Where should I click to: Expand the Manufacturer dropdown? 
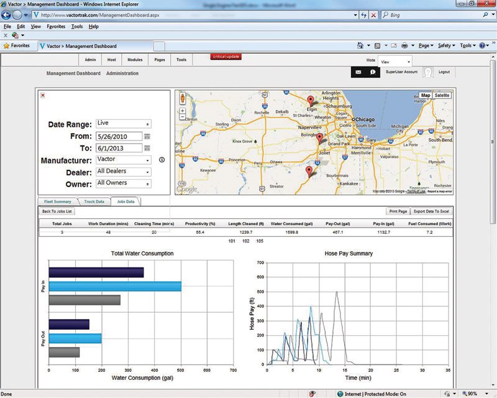[x=124, y=160]
